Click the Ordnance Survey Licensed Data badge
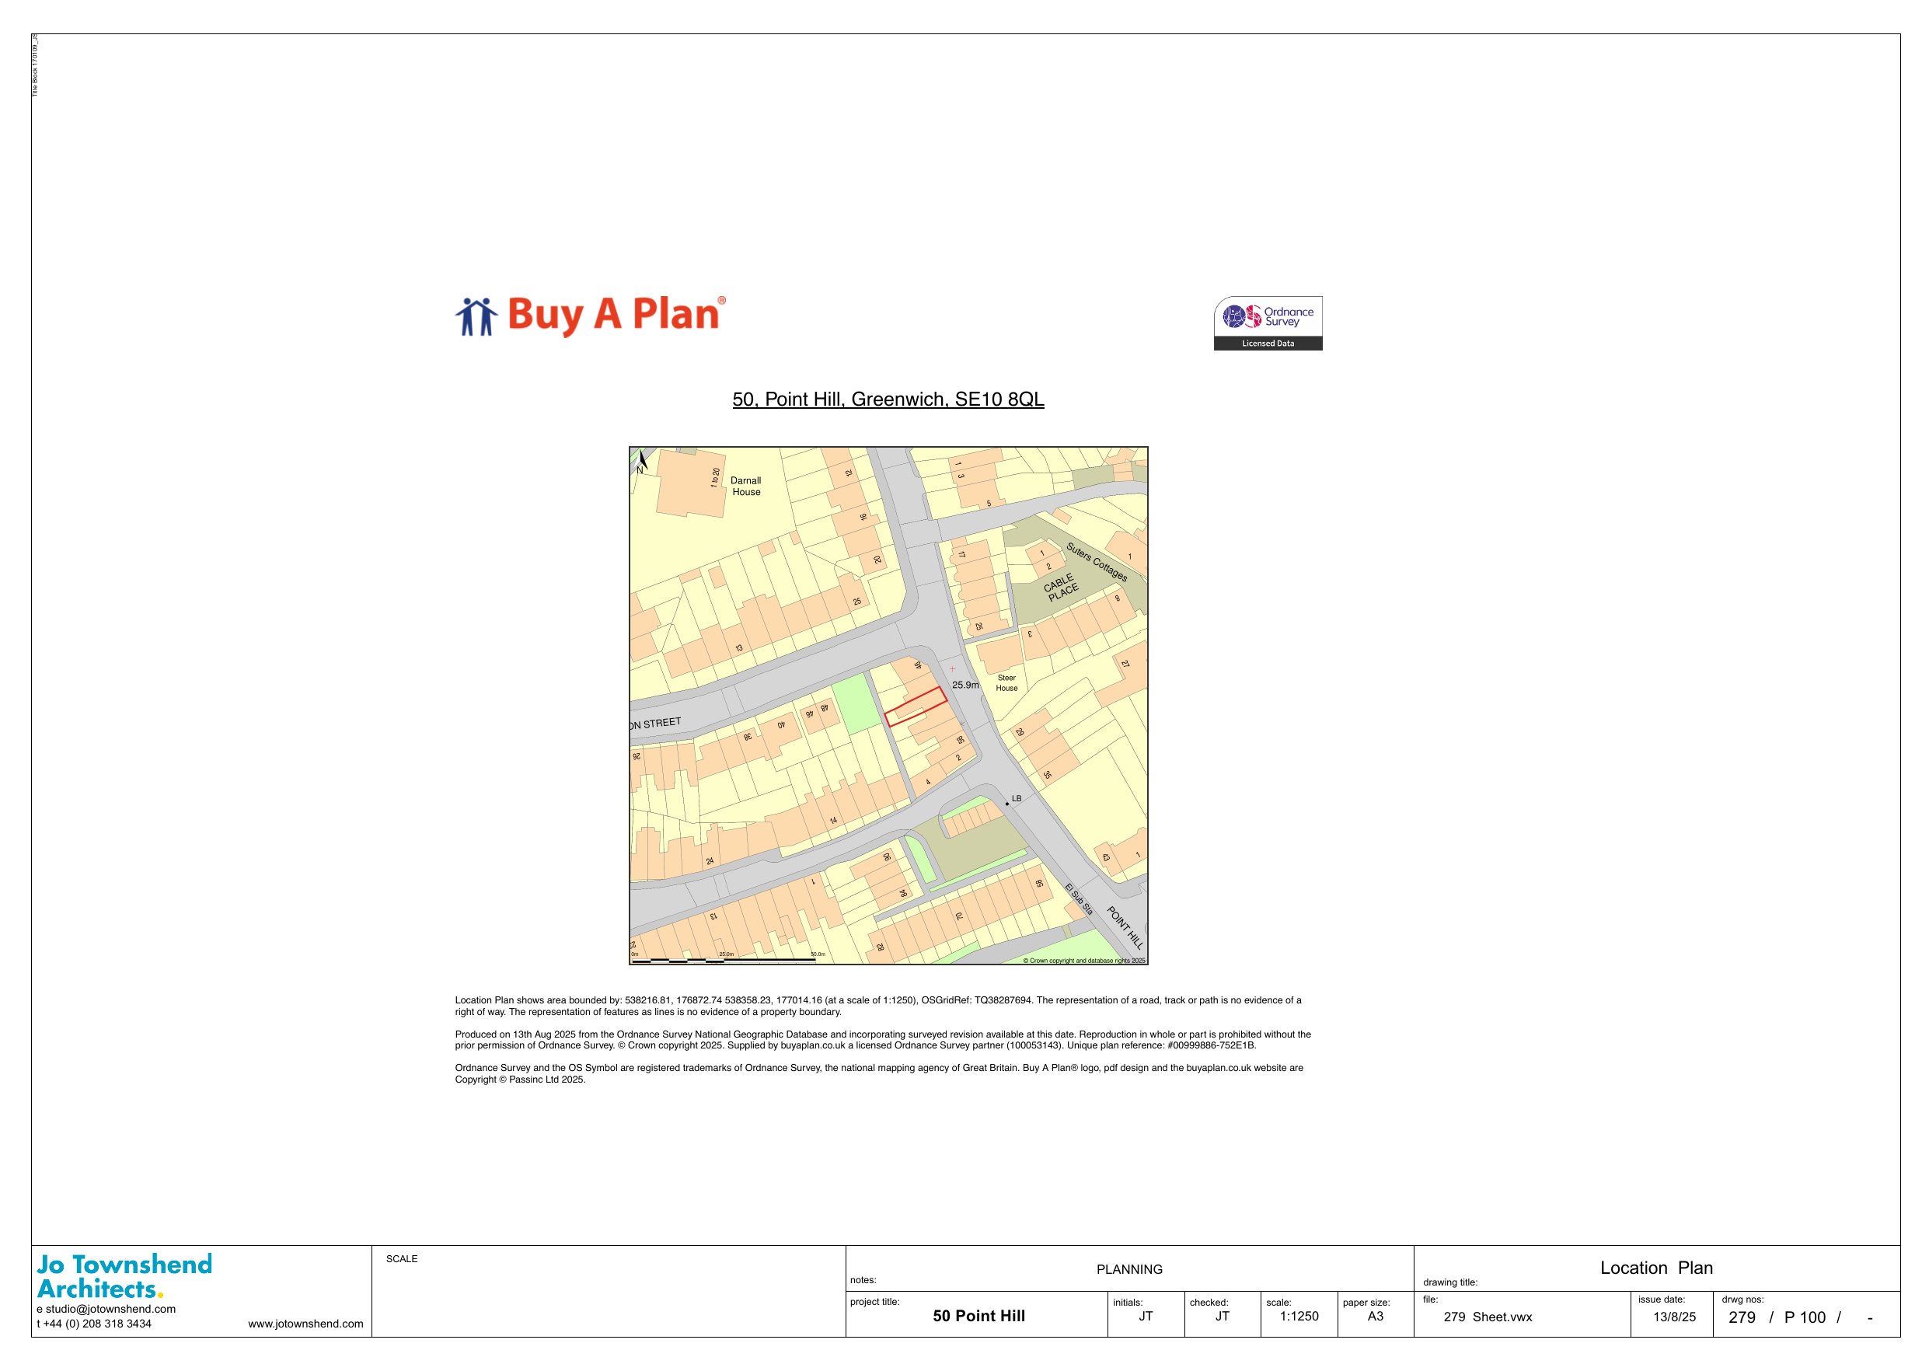 (1267, 323)
